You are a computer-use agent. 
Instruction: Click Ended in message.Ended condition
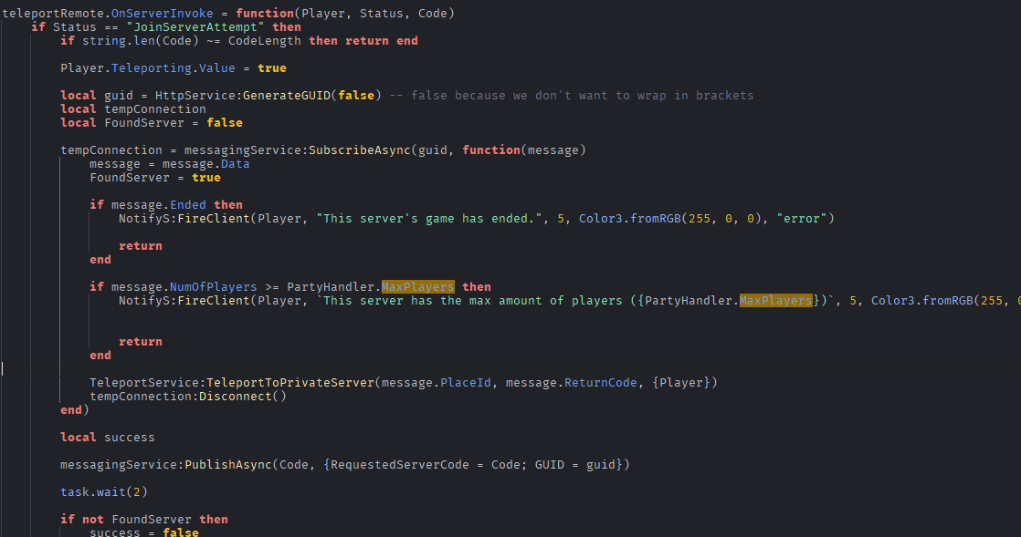click(x=188, y=204)
